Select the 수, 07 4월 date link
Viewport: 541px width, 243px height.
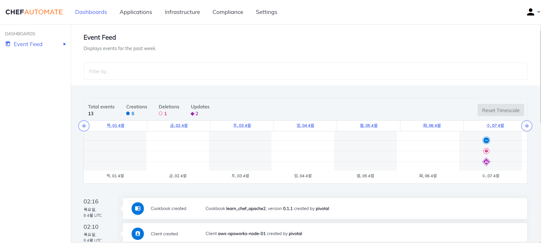pyautogui.click(x=495, y=125)
